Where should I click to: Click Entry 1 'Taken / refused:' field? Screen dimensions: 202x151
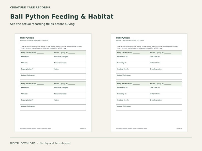(x=69, y=64)
